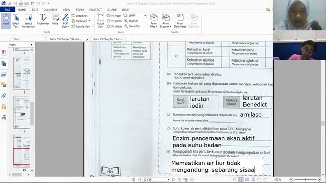Switch to the VIEW ribbon tab
Image resolution: width=326 pixels, height=183 pixels.
[67, 10]
